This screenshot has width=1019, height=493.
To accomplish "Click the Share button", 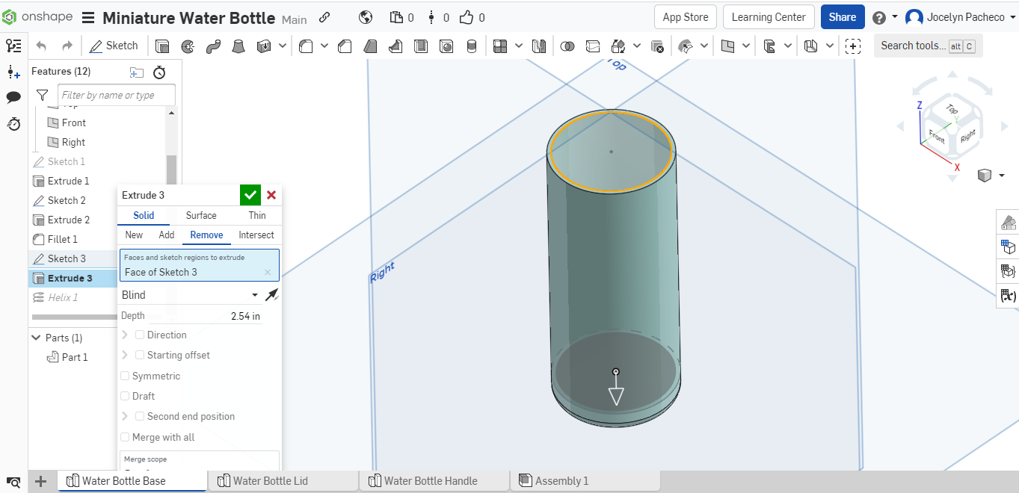I will pyautogui.click(x=842, y=17).
